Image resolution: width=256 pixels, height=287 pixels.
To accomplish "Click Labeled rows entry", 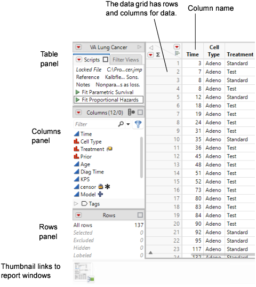I will [x=108, y=255].
